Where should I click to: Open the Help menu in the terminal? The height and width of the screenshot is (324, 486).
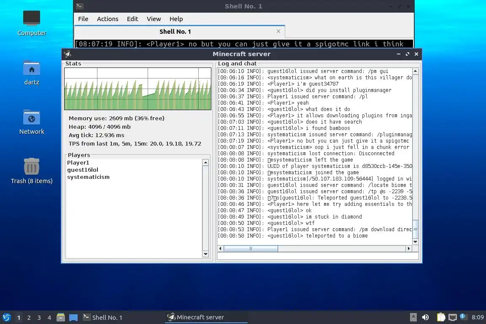coord(176,19)
